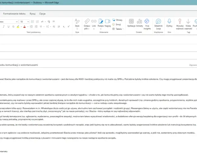The height and width of the screenshot is (158, 197).
Task: Apply red font color
Action: (25, 27)
